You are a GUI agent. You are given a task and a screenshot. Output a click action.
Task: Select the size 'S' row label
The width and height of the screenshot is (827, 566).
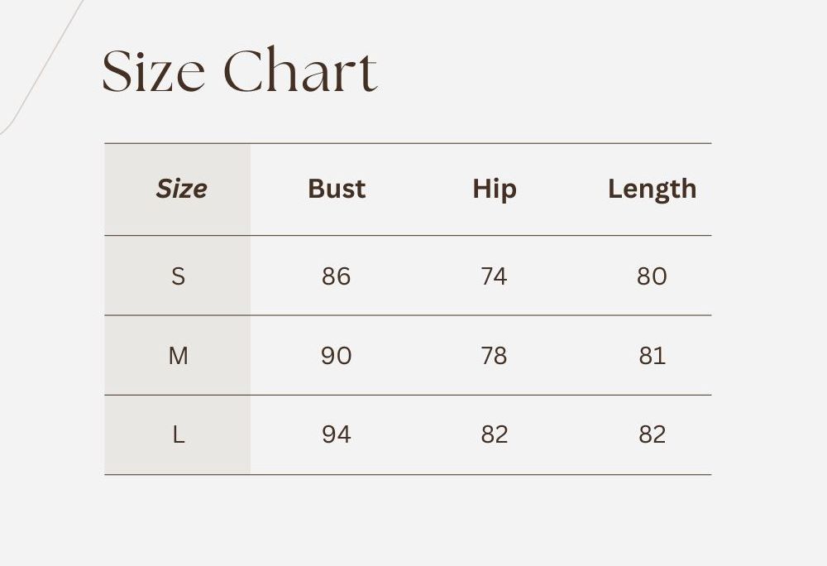[x=178, y=276]
